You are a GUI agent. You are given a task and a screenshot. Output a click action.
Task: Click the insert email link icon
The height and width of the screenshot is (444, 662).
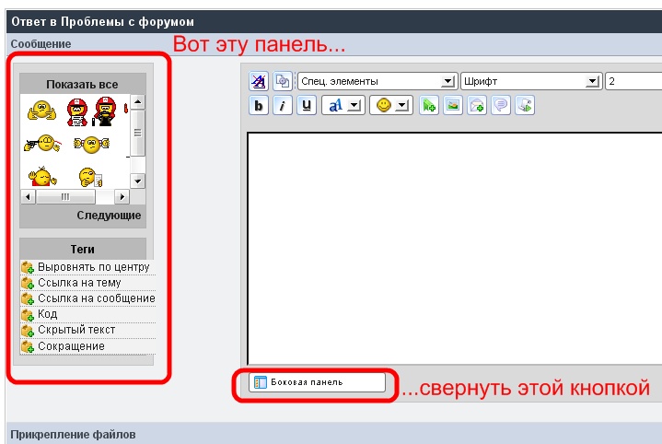pos(477,106)
